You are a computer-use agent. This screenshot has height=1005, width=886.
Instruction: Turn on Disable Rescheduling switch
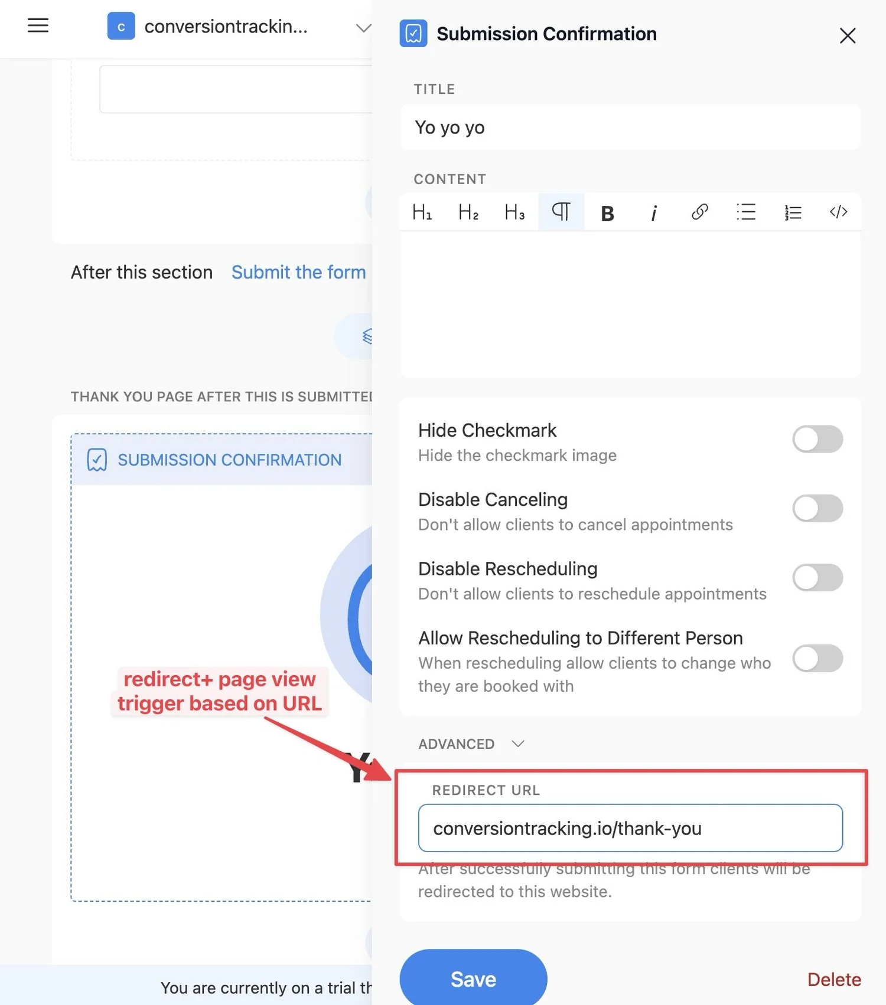click(817, 577)
